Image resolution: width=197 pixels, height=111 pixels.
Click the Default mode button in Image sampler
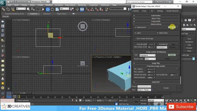172,55
